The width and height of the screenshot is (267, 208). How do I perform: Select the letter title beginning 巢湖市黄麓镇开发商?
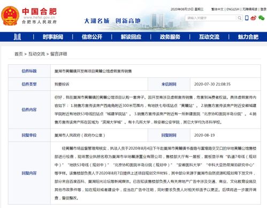point(93,71)
